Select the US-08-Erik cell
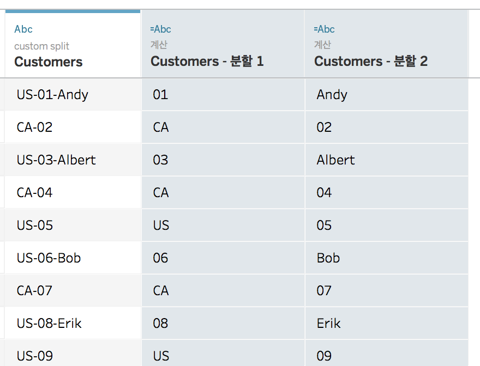This screenshot has height=366, width=480. tap(49, 324)
